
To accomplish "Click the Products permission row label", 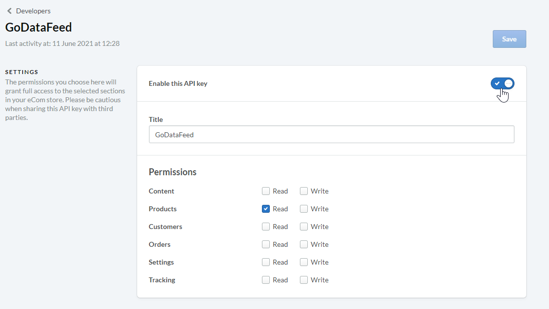I will click(162, 209).
